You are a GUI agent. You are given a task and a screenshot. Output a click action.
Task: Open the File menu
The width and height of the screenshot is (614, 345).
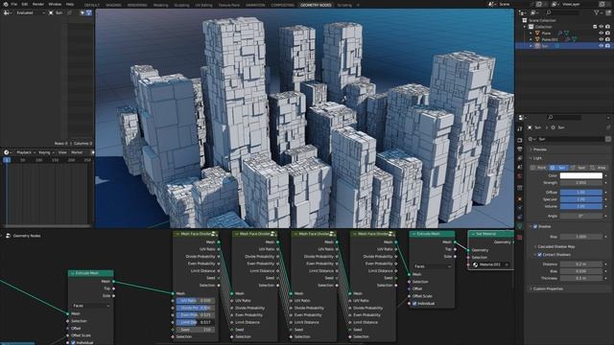coord(14,4)
